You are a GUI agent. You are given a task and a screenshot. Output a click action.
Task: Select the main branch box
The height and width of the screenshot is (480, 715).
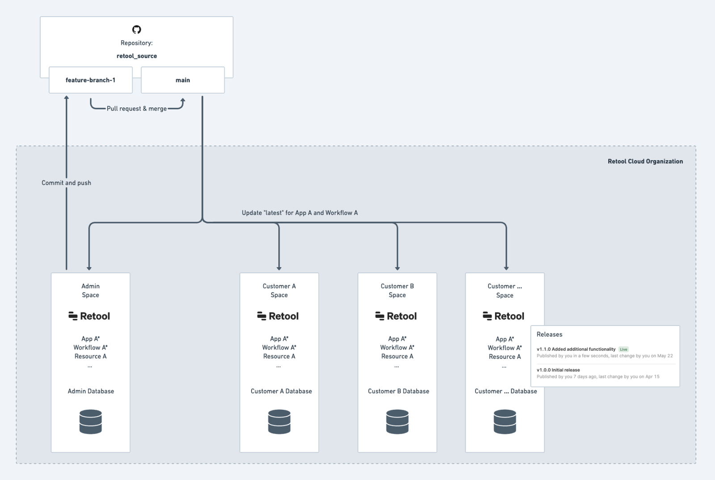tap(183, 80)
